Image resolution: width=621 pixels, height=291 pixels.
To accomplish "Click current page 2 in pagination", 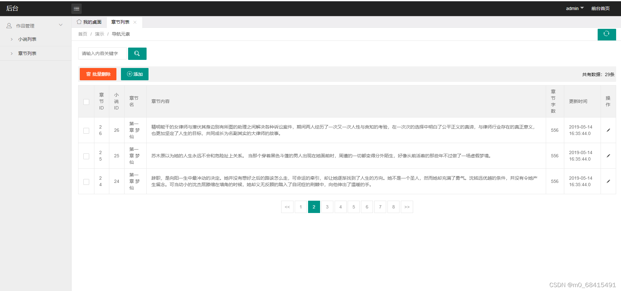I will [314, 207].
